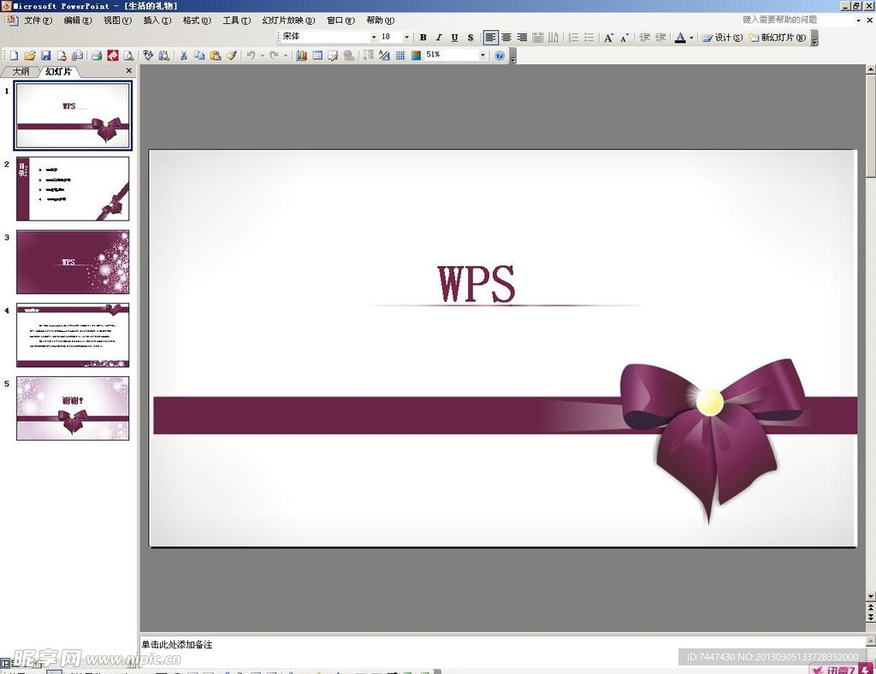876x674 pixels.
Task: Click the red PDF export icon
Action: [x=112, y=56]
